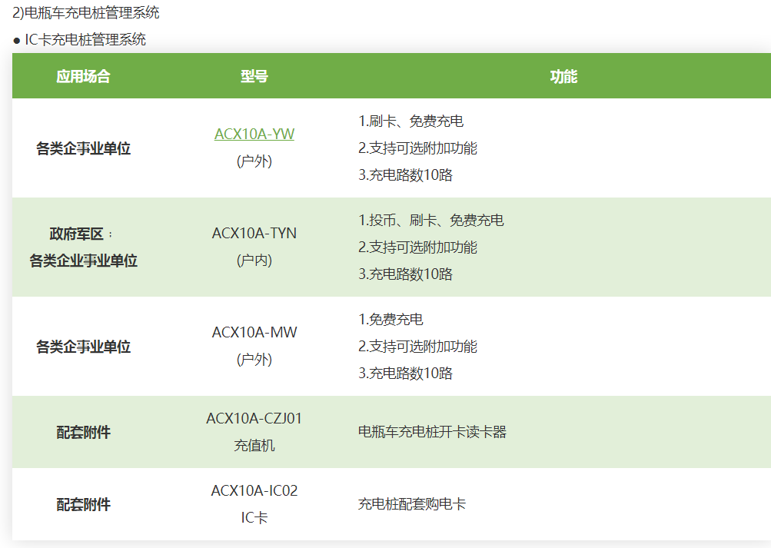Screen dimensions: 771x548
Task: Click 1.免费充电 in ACX10A-MW row
Action: pos(390,320)
